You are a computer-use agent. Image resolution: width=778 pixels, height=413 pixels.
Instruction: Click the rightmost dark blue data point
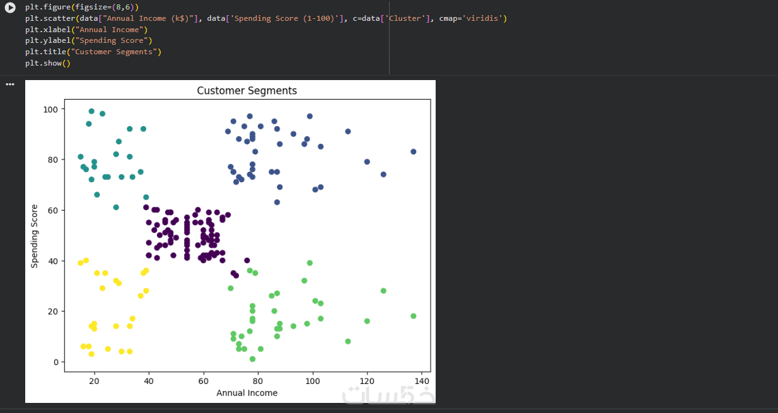pos(414,152)
